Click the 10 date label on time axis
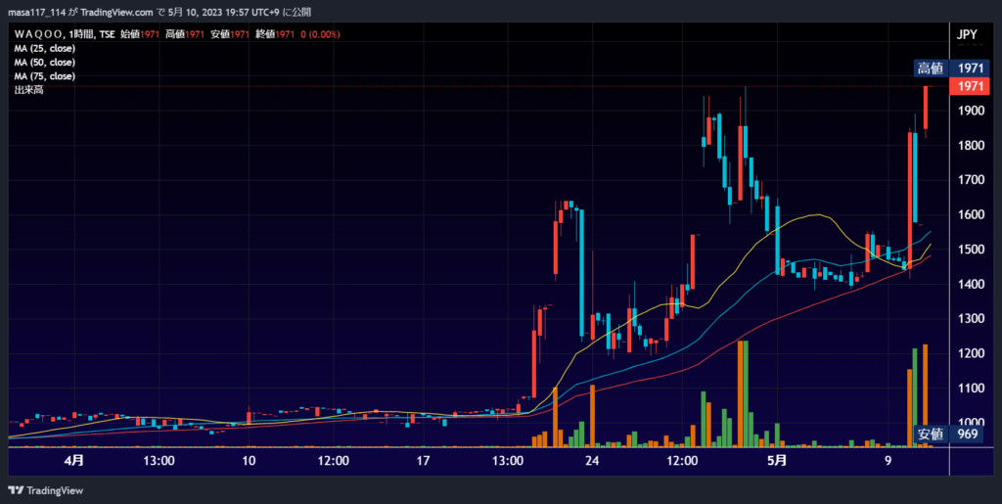Screen dimensions: 1002x504 [250, 461]
